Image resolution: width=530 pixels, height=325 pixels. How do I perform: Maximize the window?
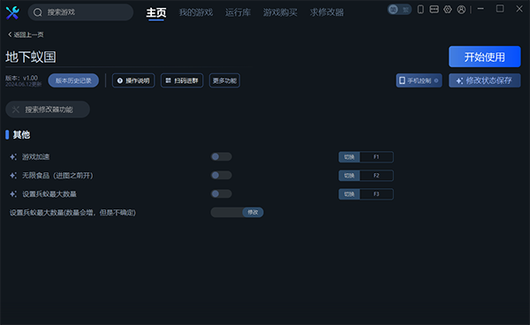click(500, 9)
